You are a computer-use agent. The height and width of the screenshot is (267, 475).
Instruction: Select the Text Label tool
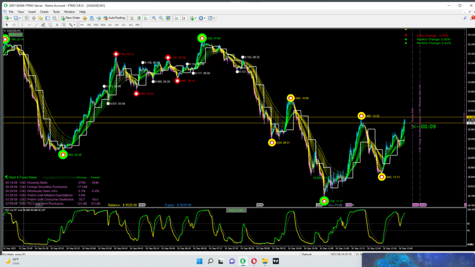coord(64,25)
